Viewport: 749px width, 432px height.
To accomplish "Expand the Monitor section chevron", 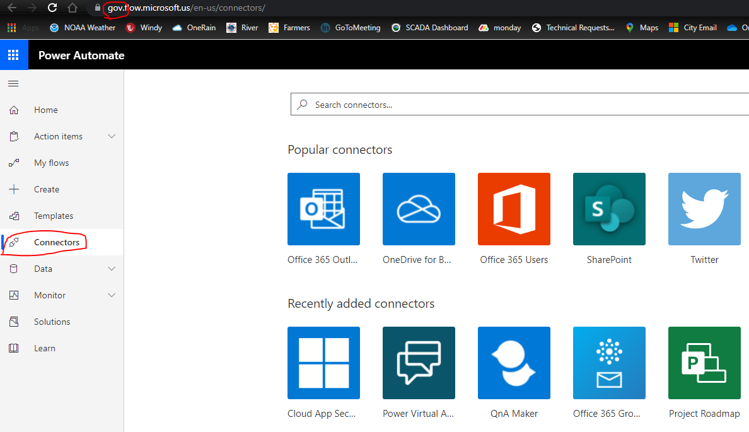I will [x=112, y=295].
